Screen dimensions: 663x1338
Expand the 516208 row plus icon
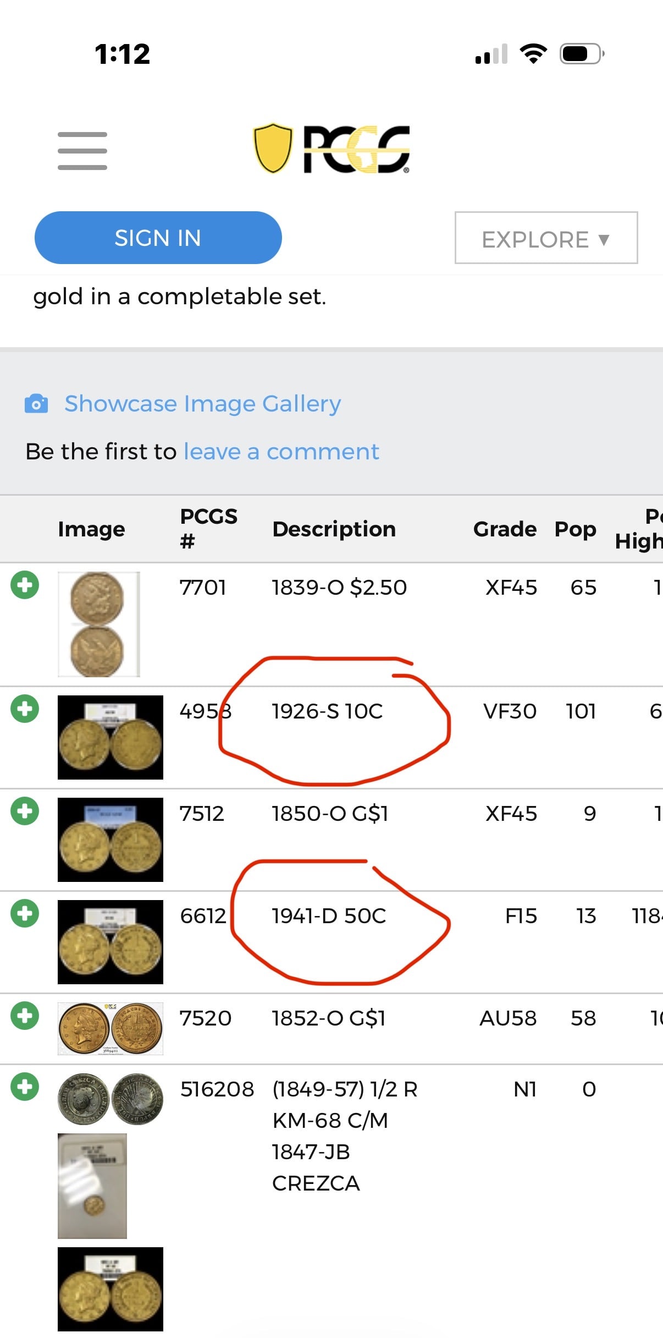(25, 1087)
